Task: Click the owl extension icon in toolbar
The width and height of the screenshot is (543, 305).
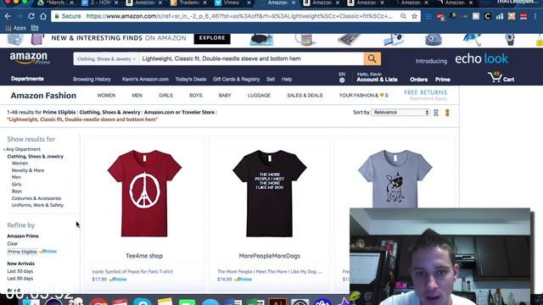Action: click(x=512, y=16)
